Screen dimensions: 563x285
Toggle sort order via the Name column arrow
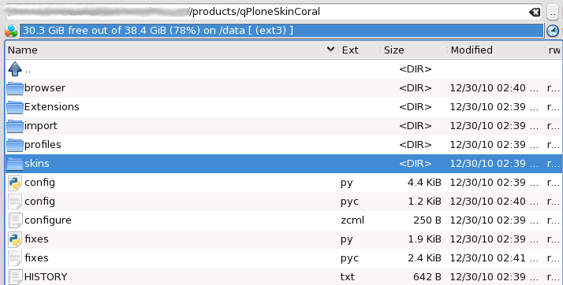click(x=330, y=50)
